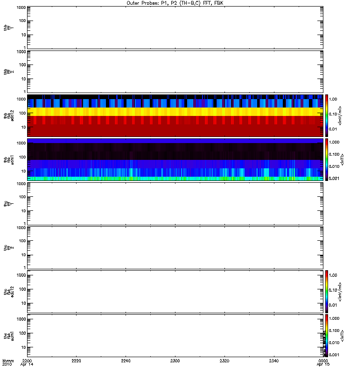
Task: Click the "thc fbk edc12" y-axis label
Action: point(9,292)
